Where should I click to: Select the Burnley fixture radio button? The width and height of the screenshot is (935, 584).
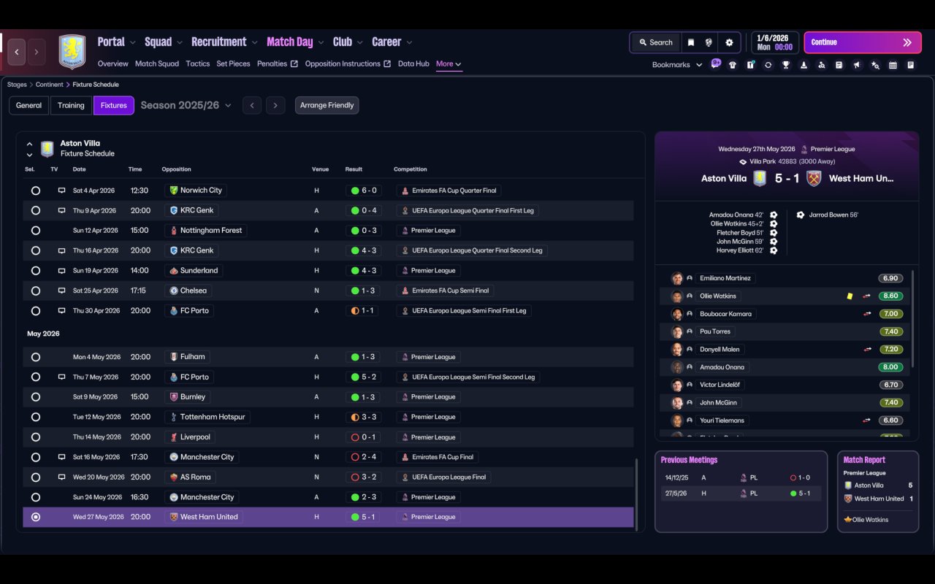click(x=36, y=397)
